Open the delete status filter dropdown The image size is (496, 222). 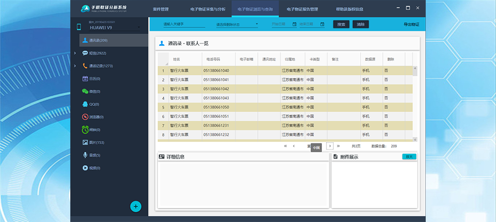pyautogui.click(x=257, y=24)
